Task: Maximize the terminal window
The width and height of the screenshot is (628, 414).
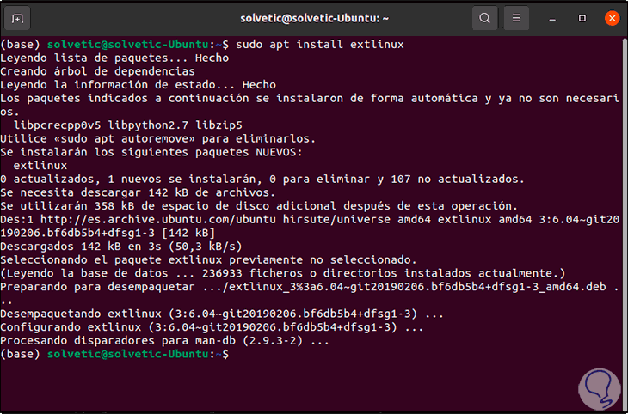Action: click(582, 18)
